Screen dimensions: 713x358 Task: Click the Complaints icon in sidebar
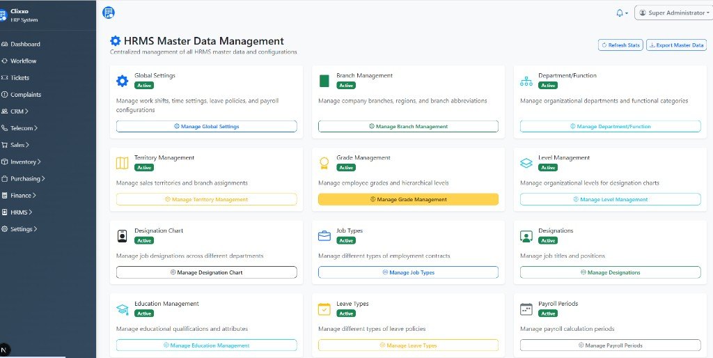click(5, 95)
